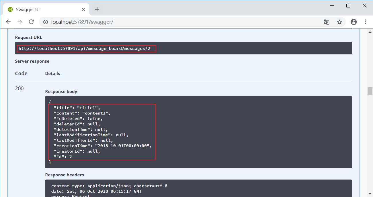Viewport: 373px width, 197px height.
Task: Maximize the Chrome window
Action: pos(348,5)
